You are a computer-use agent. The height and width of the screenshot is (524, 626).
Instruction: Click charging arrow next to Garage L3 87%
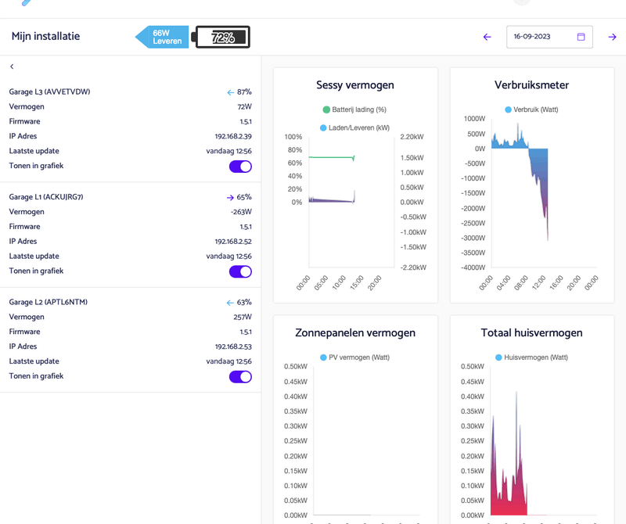230,92
